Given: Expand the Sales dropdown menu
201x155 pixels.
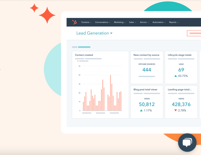Looking at the screenshot, I should click(x=132, y=22).
